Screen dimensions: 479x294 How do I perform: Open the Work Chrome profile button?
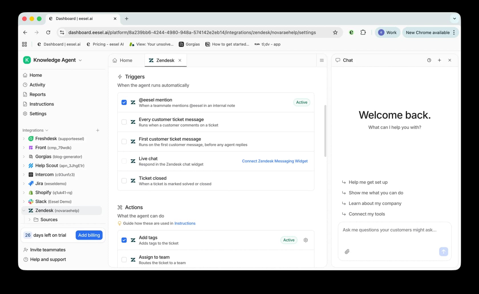[x=387, y=32]
